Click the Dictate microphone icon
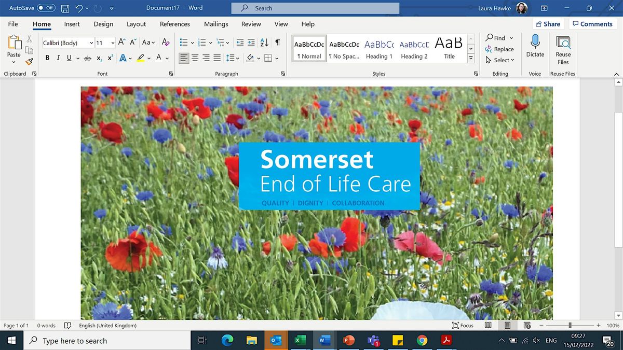Image resolution: width=623 pixels, height=350 pixels. tap(535, 43)
